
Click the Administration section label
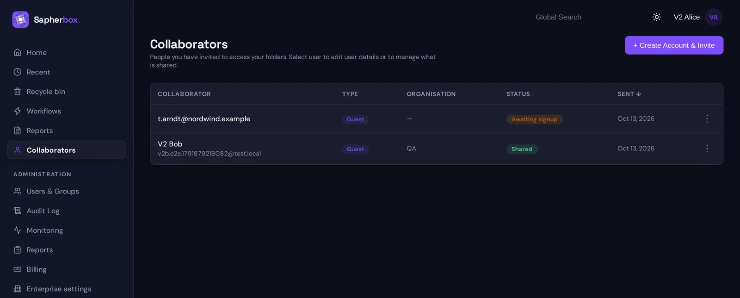coord(42,174)
